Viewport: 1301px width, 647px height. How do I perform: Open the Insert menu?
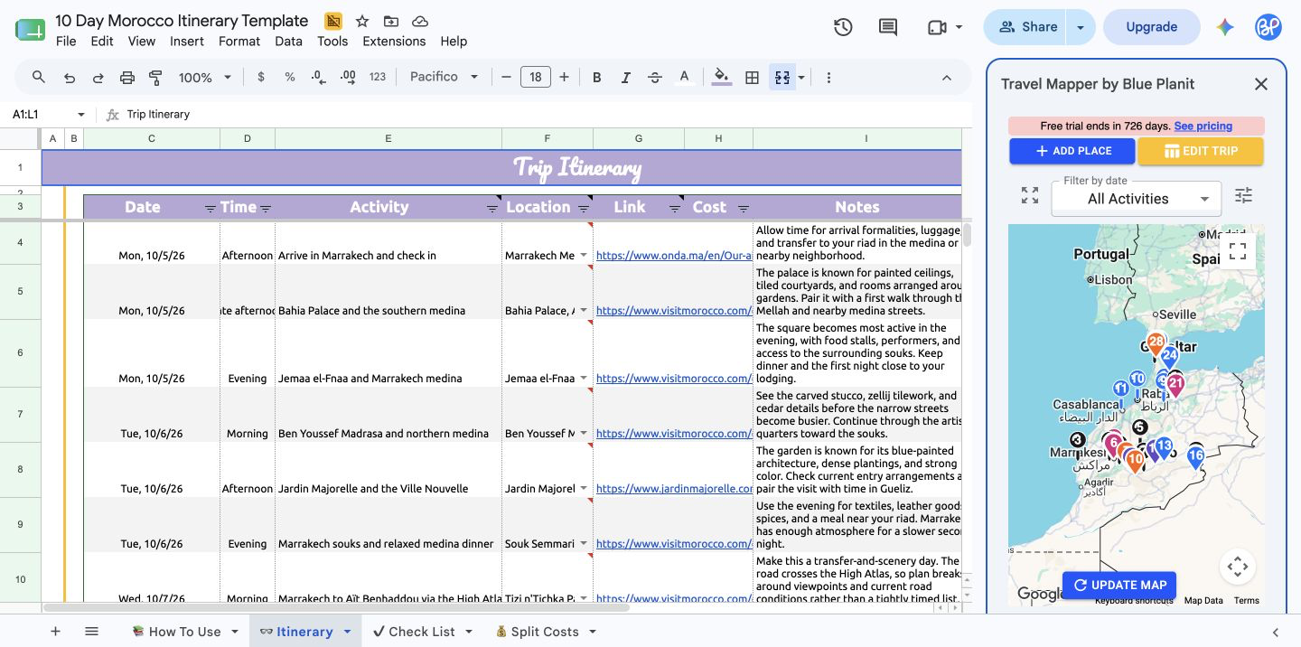coord(187,41)
